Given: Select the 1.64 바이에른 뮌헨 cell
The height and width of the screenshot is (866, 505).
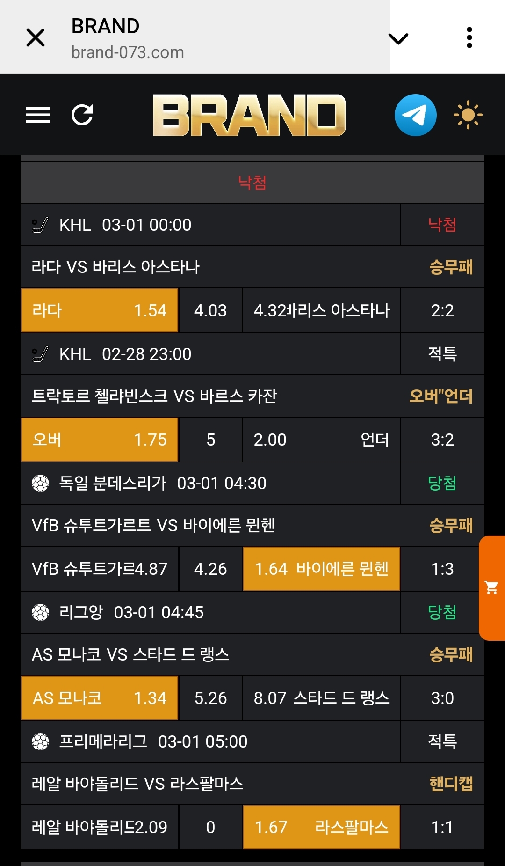Looking at the screenshot, I should click(x=322, y=569).
